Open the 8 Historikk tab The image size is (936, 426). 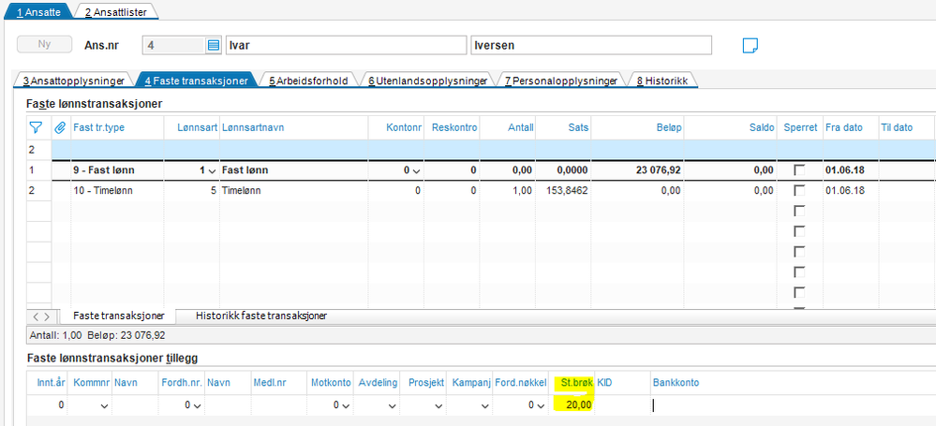click(662, 80)
